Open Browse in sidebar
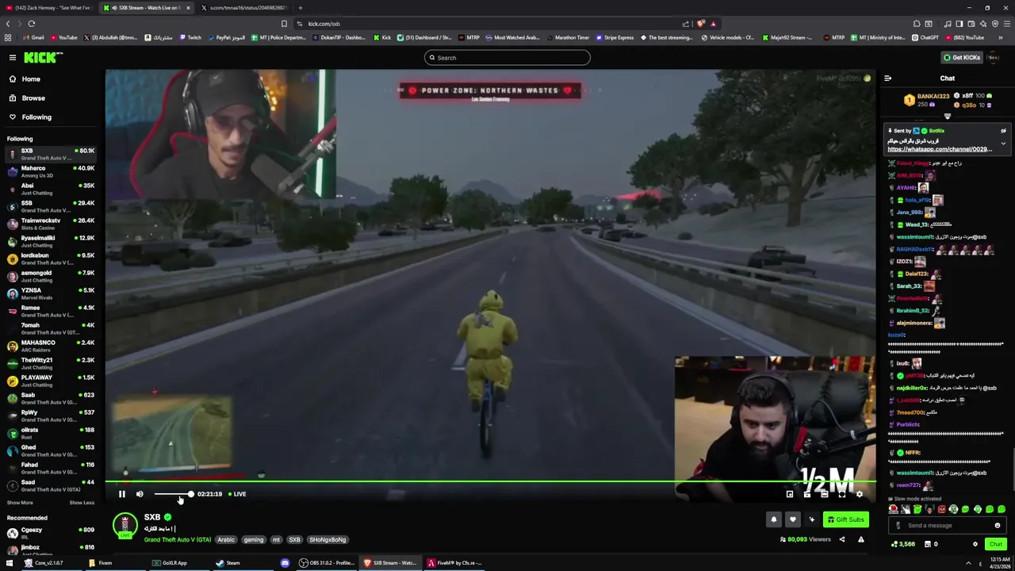The width and height of the screenshot is (1015, 571). 33,98
